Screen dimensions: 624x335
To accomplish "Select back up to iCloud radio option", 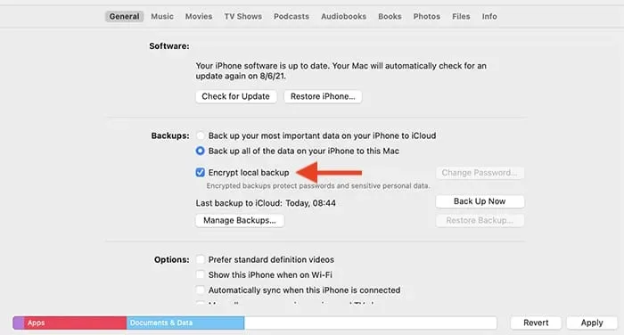I will point(201,135).
